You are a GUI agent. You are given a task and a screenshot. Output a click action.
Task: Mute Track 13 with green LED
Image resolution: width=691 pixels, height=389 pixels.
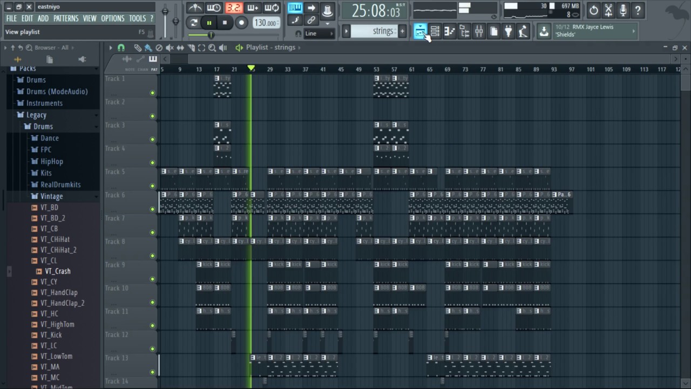152,372
